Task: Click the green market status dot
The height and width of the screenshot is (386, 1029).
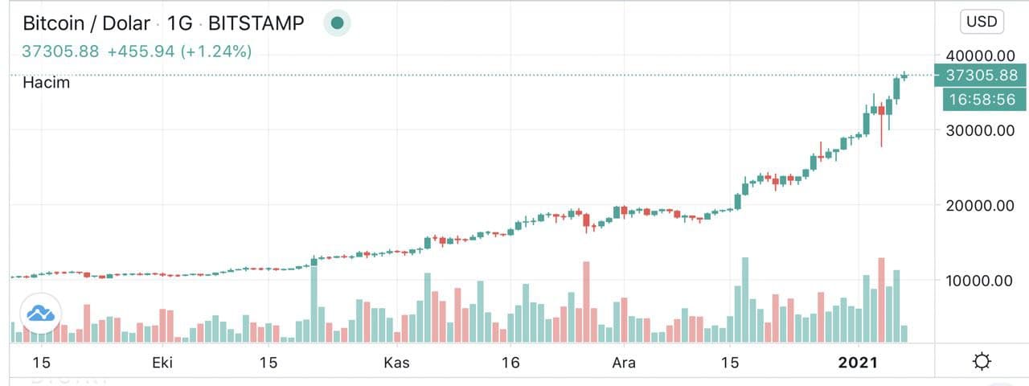Action: click(338, 23)
